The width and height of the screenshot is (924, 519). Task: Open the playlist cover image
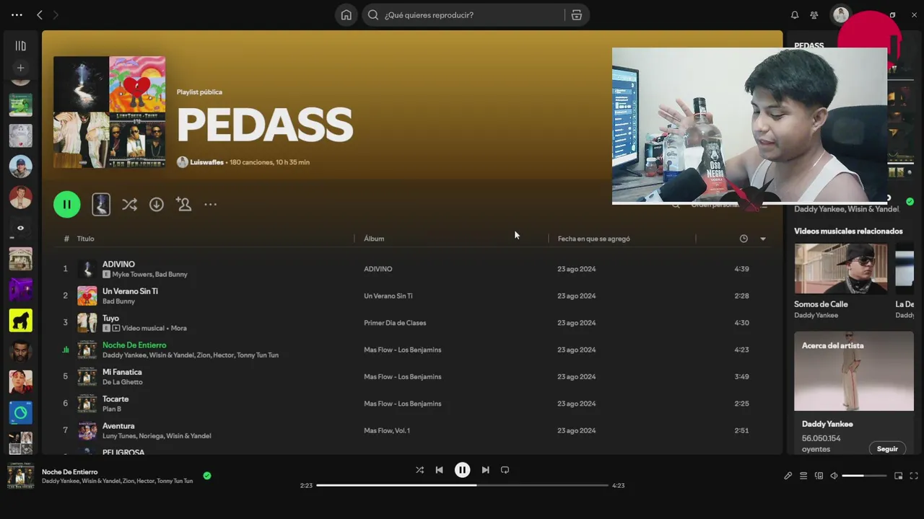coord(109,112)
